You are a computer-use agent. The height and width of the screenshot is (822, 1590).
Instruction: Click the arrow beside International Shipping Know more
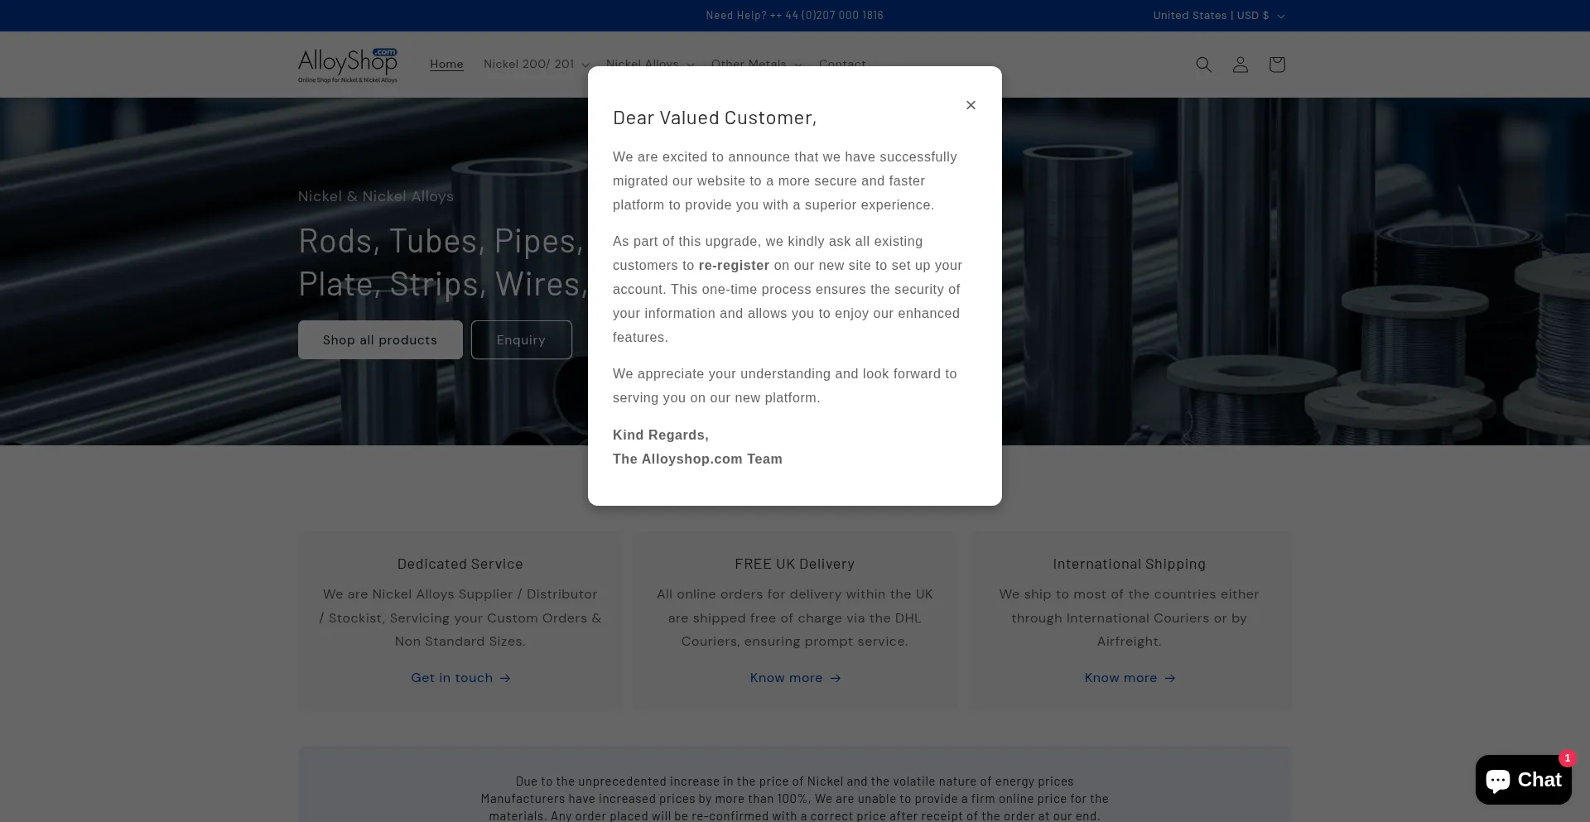(x=1170, y=678)
